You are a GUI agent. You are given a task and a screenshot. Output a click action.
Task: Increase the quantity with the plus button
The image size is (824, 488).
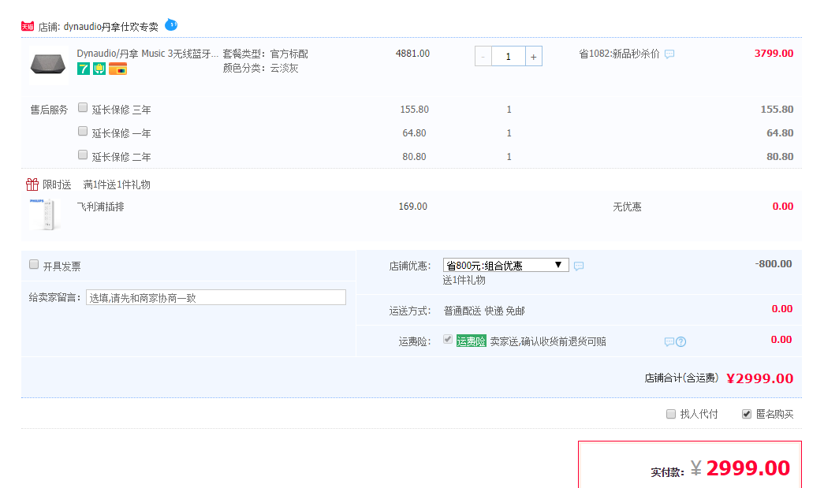tap(533, 56)
